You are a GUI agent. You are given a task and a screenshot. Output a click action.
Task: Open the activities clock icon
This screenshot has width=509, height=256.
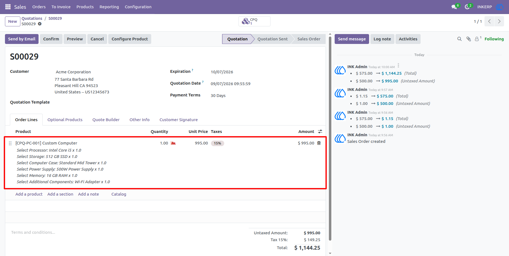[x=467, y=7]
